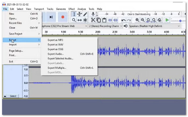
Task: Click Start Monitoring on the recording meter
Action: [139, 14]
